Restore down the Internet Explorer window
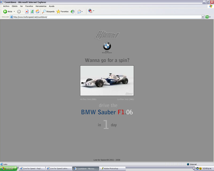Viewport: 214px width, 171px height. click(x=208, y=2)
